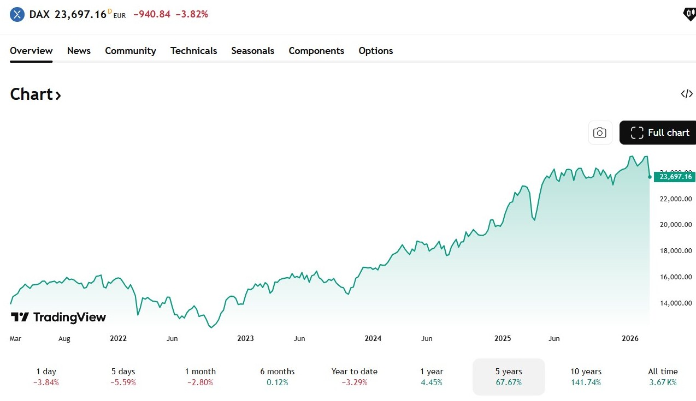Select the All time range

(663, 377)
